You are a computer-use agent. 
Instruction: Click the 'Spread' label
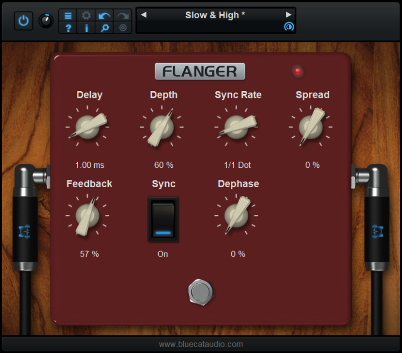pyautogui.click(x=312, y=95)
